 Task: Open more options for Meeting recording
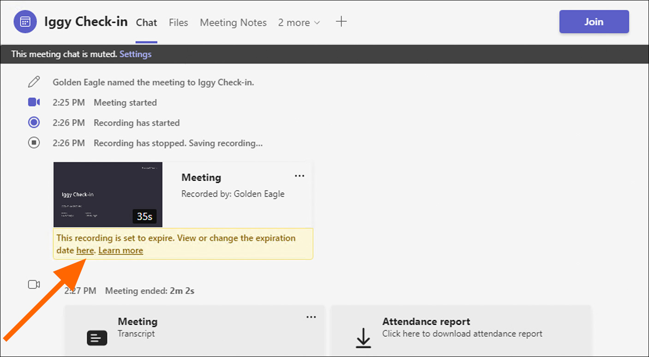[300, 176]
